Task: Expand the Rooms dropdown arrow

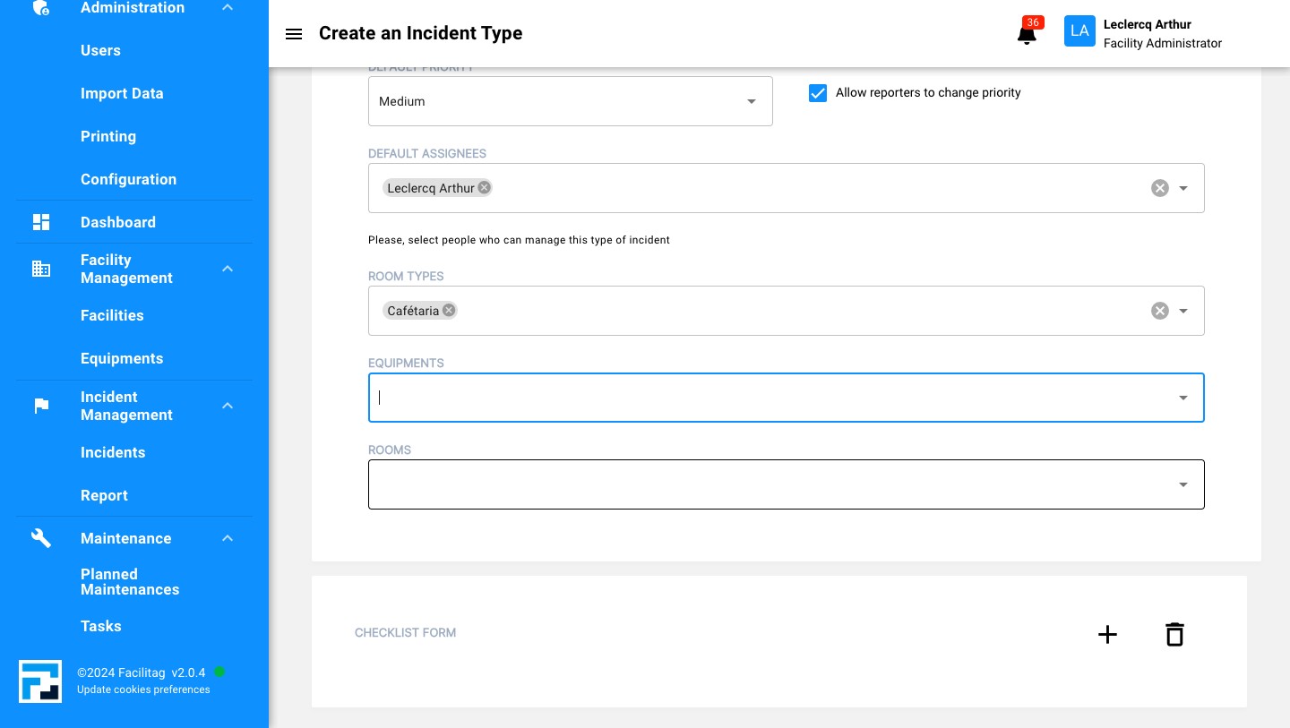Action: coord(1182,484)
